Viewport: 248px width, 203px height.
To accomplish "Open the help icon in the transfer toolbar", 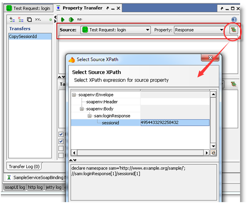I will click(234, 20).
